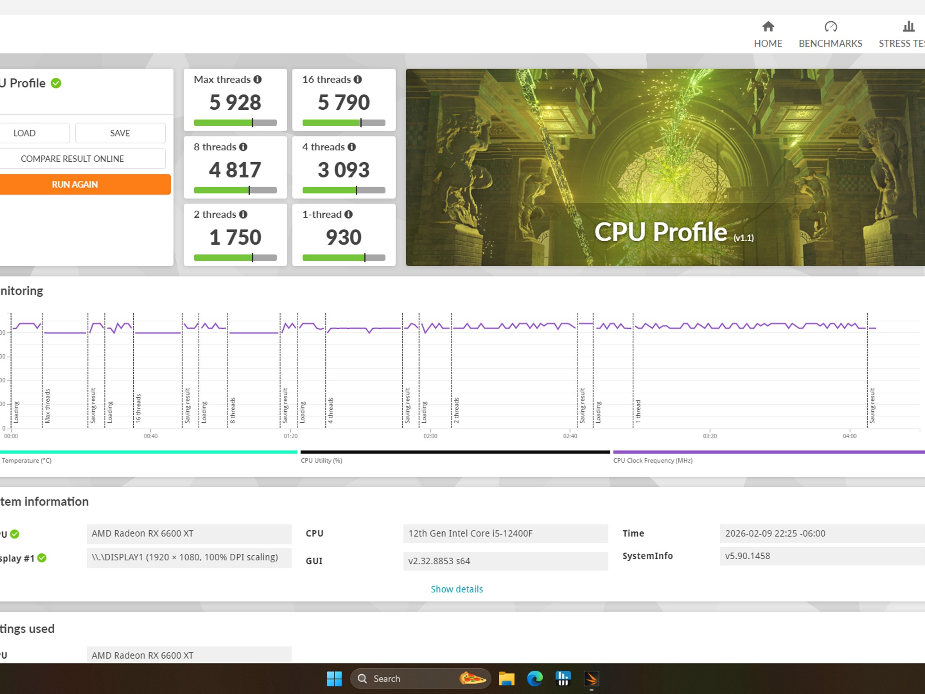
Task: Open the blue bars app in the taskbar
Action: point(563,679)
